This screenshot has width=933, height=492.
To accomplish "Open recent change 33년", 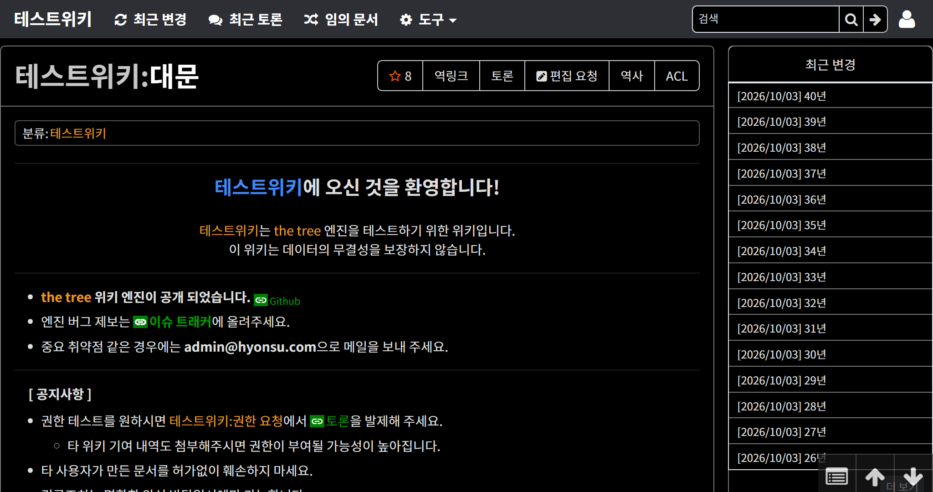I will coord(830,277).
